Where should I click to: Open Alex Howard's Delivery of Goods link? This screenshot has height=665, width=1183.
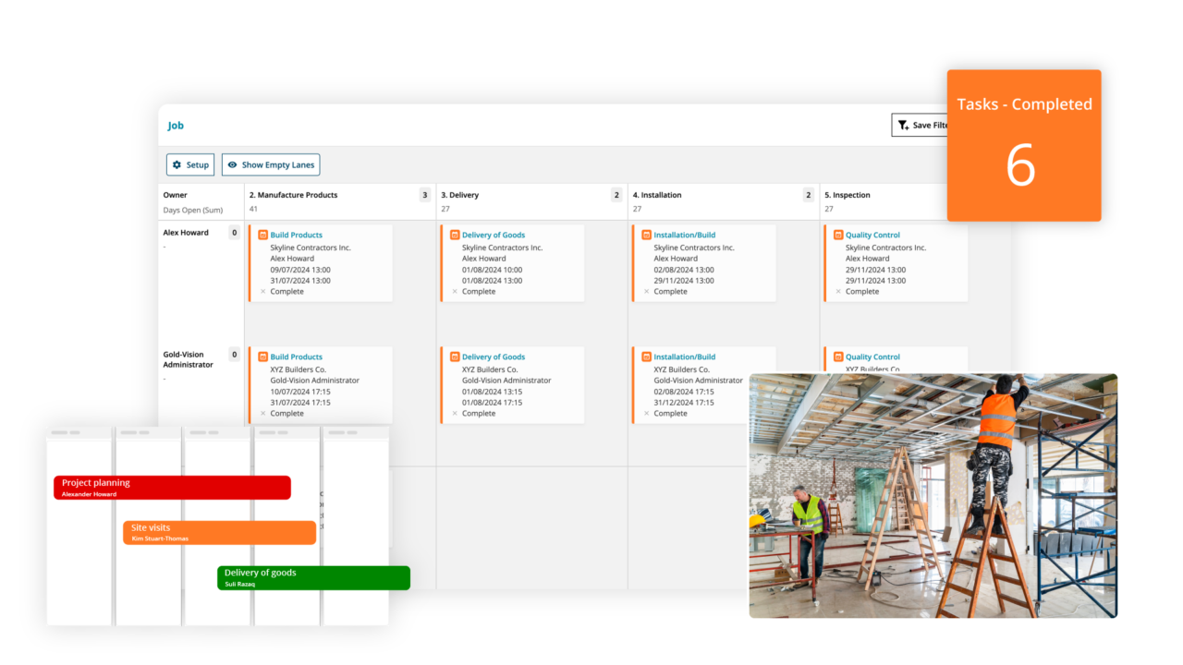pos(494,236)
